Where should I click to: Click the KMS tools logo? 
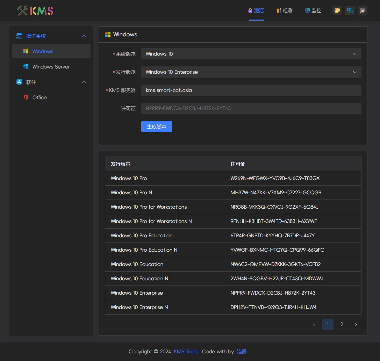(35, 10)
